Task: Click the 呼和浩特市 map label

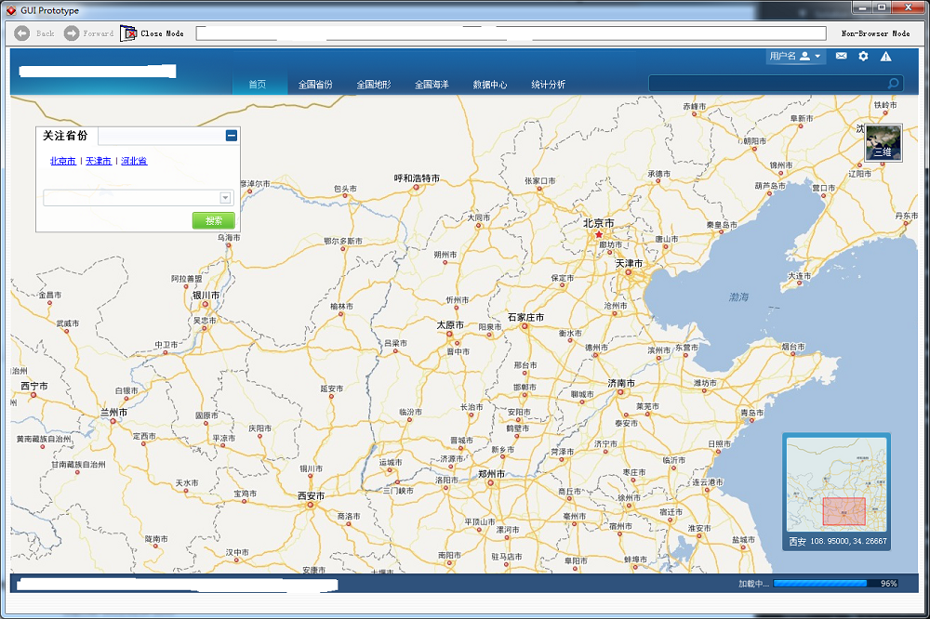Action: 417,178
